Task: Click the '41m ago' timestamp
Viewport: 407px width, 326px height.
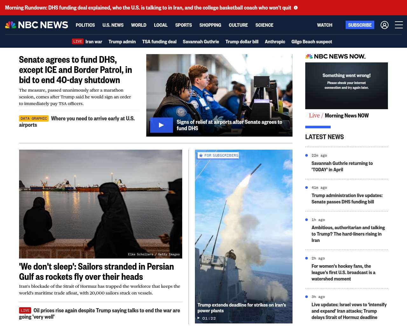Action: click(319, 188)
